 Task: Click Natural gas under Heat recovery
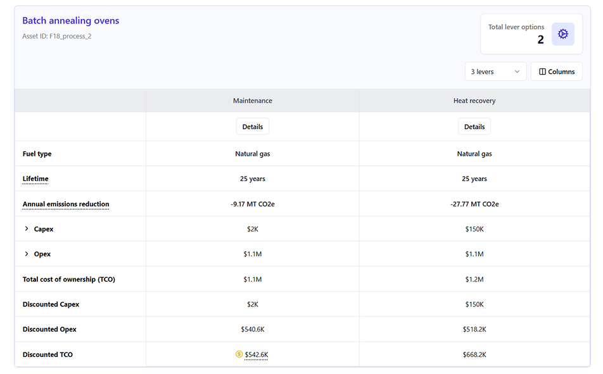tap(474, 154)
